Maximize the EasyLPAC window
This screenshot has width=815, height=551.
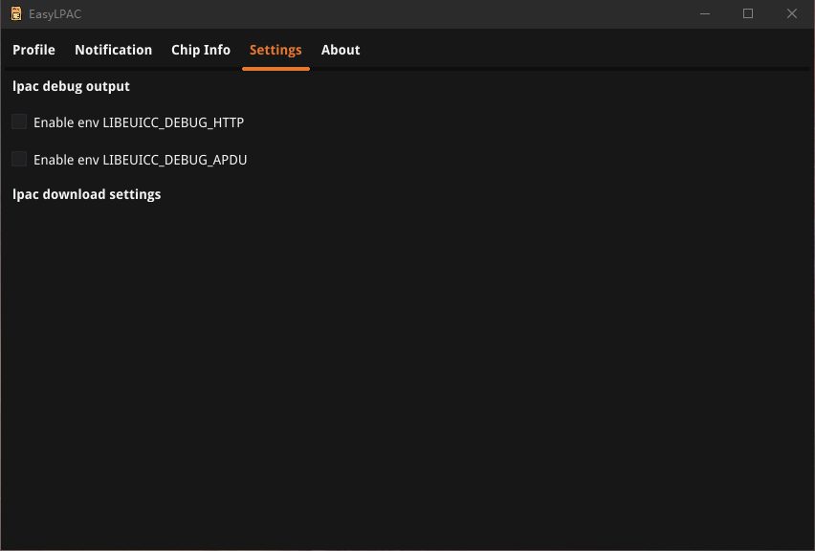point(748,13)
